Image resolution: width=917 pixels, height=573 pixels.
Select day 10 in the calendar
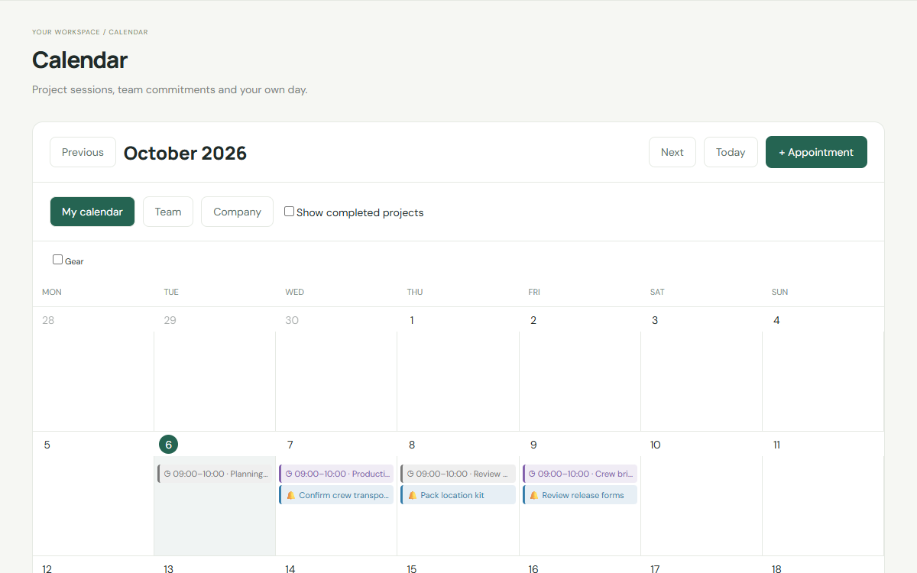pyautogui.click(x=655, y=445)
